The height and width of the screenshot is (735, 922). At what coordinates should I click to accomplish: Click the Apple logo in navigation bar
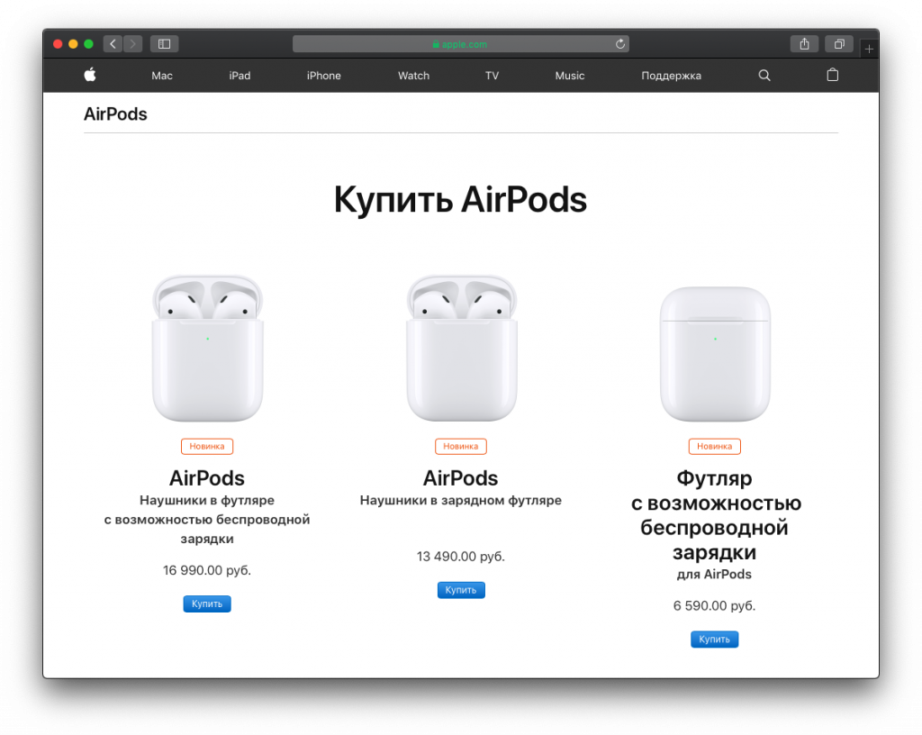click(x=90, y=75)
